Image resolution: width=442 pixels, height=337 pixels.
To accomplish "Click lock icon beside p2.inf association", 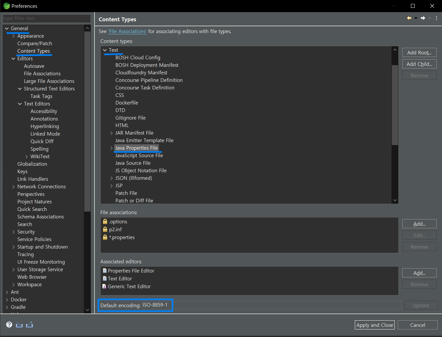I will click(x=105, y=230).
